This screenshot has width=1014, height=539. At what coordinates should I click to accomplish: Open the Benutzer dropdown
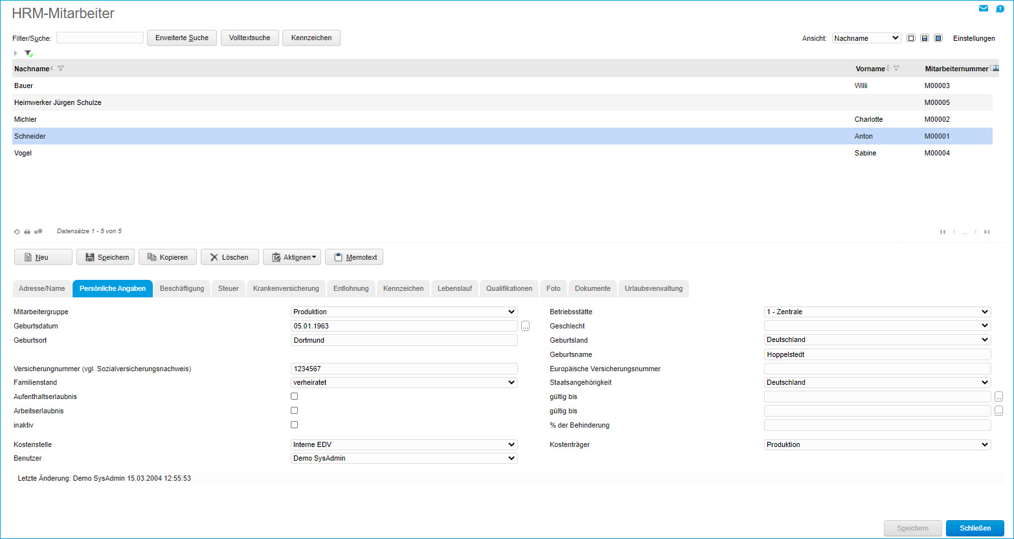(405, 458)
